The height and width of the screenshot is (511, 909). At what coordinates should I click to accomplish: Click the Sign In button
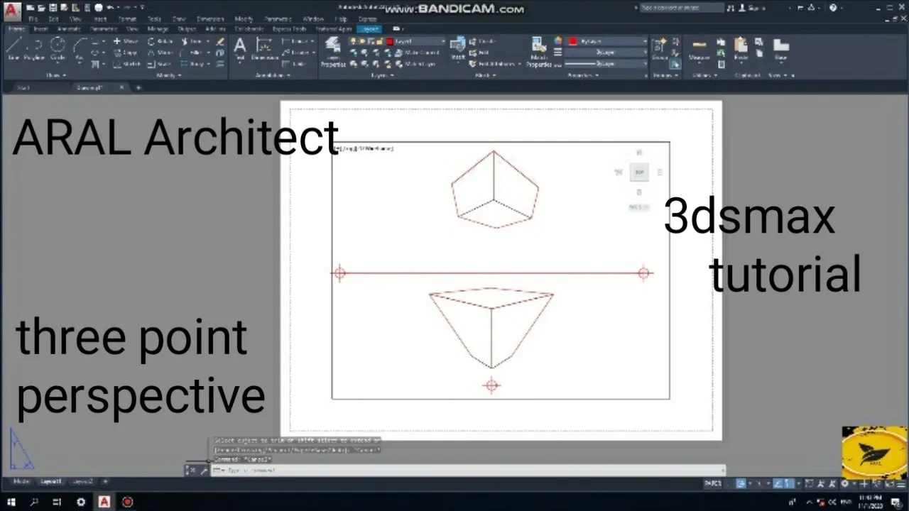coord(751,8)
